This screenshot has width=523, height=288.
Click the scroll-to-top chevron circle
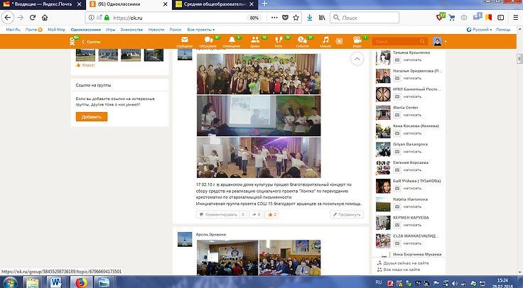click(x=357, y=59)
